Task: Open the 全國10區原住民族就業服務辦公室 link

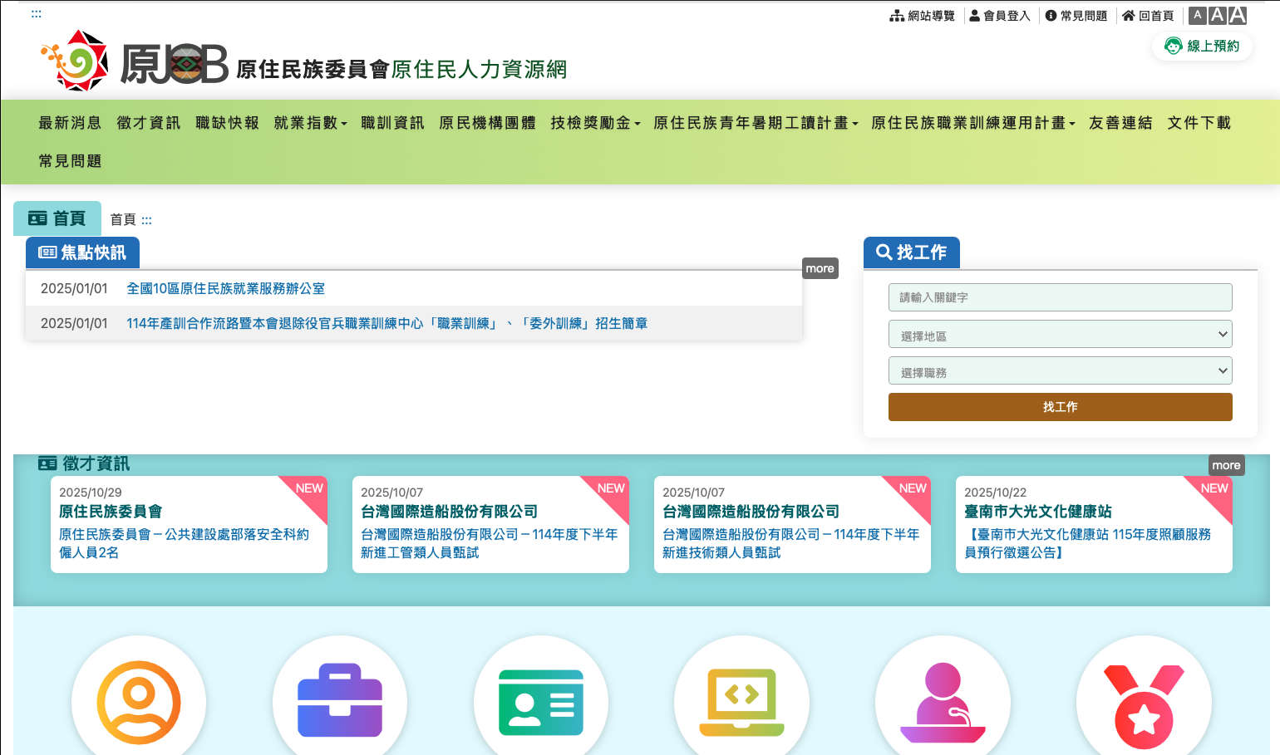Action: coord(226,288)
